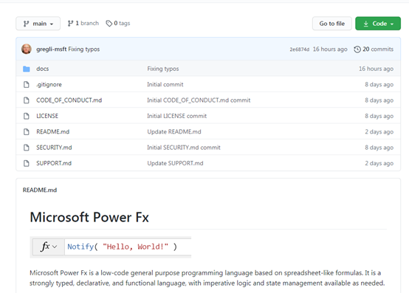Open docs row commit Fixing typos
The width and height of the screenshot is (409, 293).
click(163, 69)
